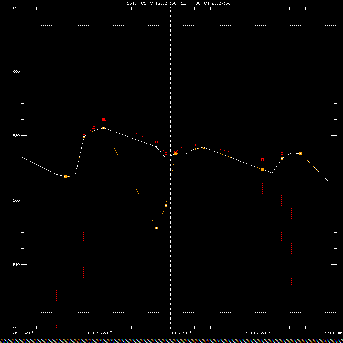Select the 540 y-axis label
The width and height of the screenshot is (343, 343).
[x=16, y=264]
